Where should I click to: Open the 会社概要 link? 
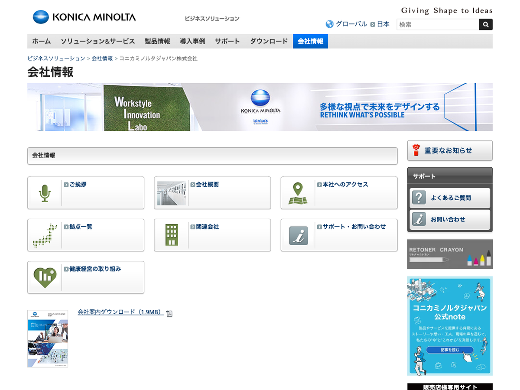click(x=208, y=185)
